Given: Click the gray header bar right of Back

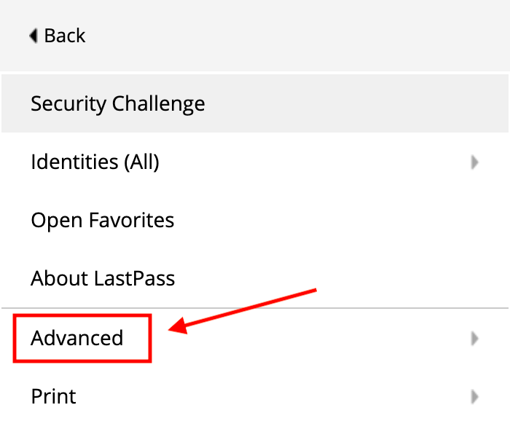Looking at the screenshot, I should coord(291,36).
